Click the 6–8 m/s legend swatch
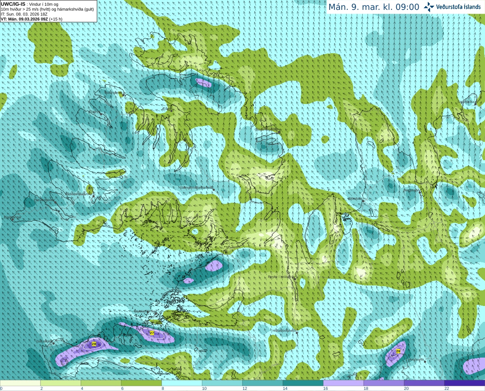 point(141,383)
